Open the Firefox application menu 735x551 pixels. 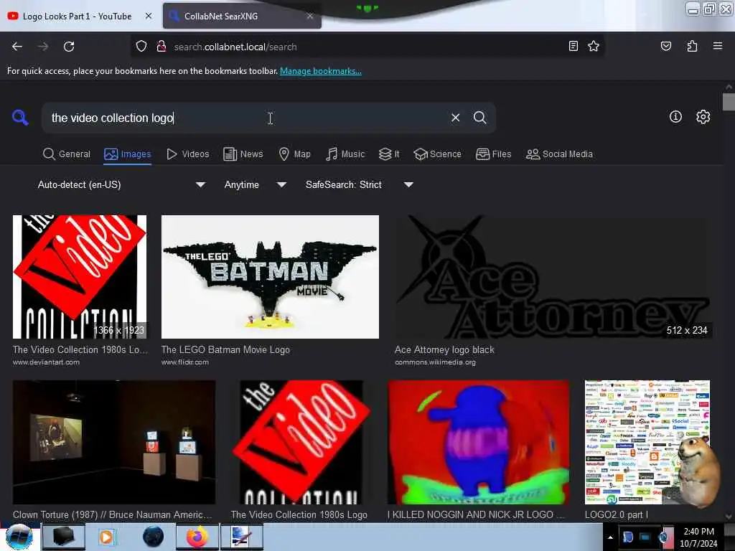tap(717, 46)
